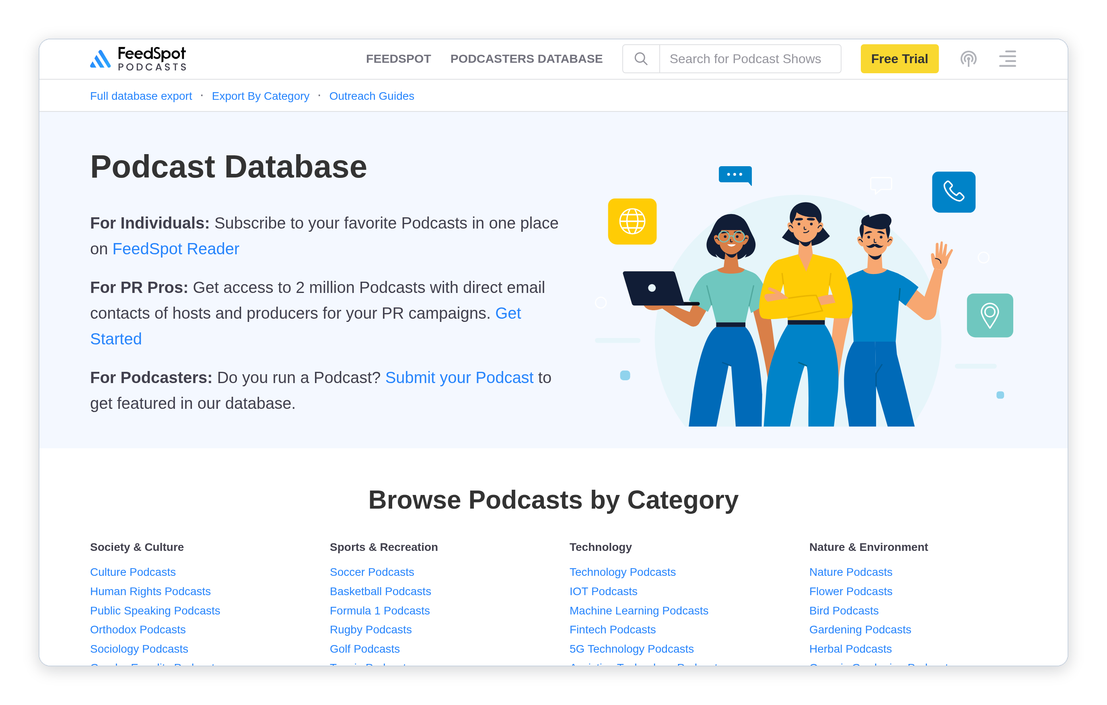Viewport: 1107px width, 705px height.
Task: Open the podcast broadcast icon
Action: pyautogui.click(x=968, y=59)
